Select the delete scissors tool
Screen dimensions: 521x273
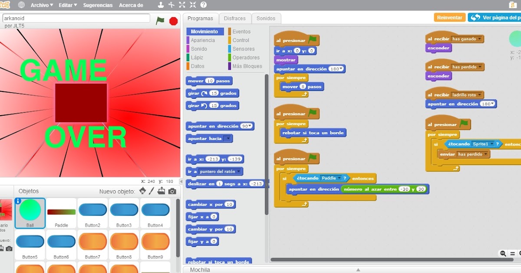point(171,5)
